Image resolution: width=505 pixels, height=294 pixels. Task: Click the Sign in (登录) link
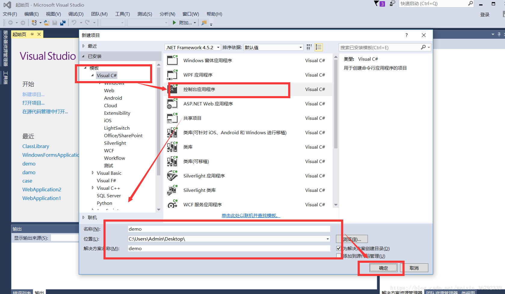point(485,14)
